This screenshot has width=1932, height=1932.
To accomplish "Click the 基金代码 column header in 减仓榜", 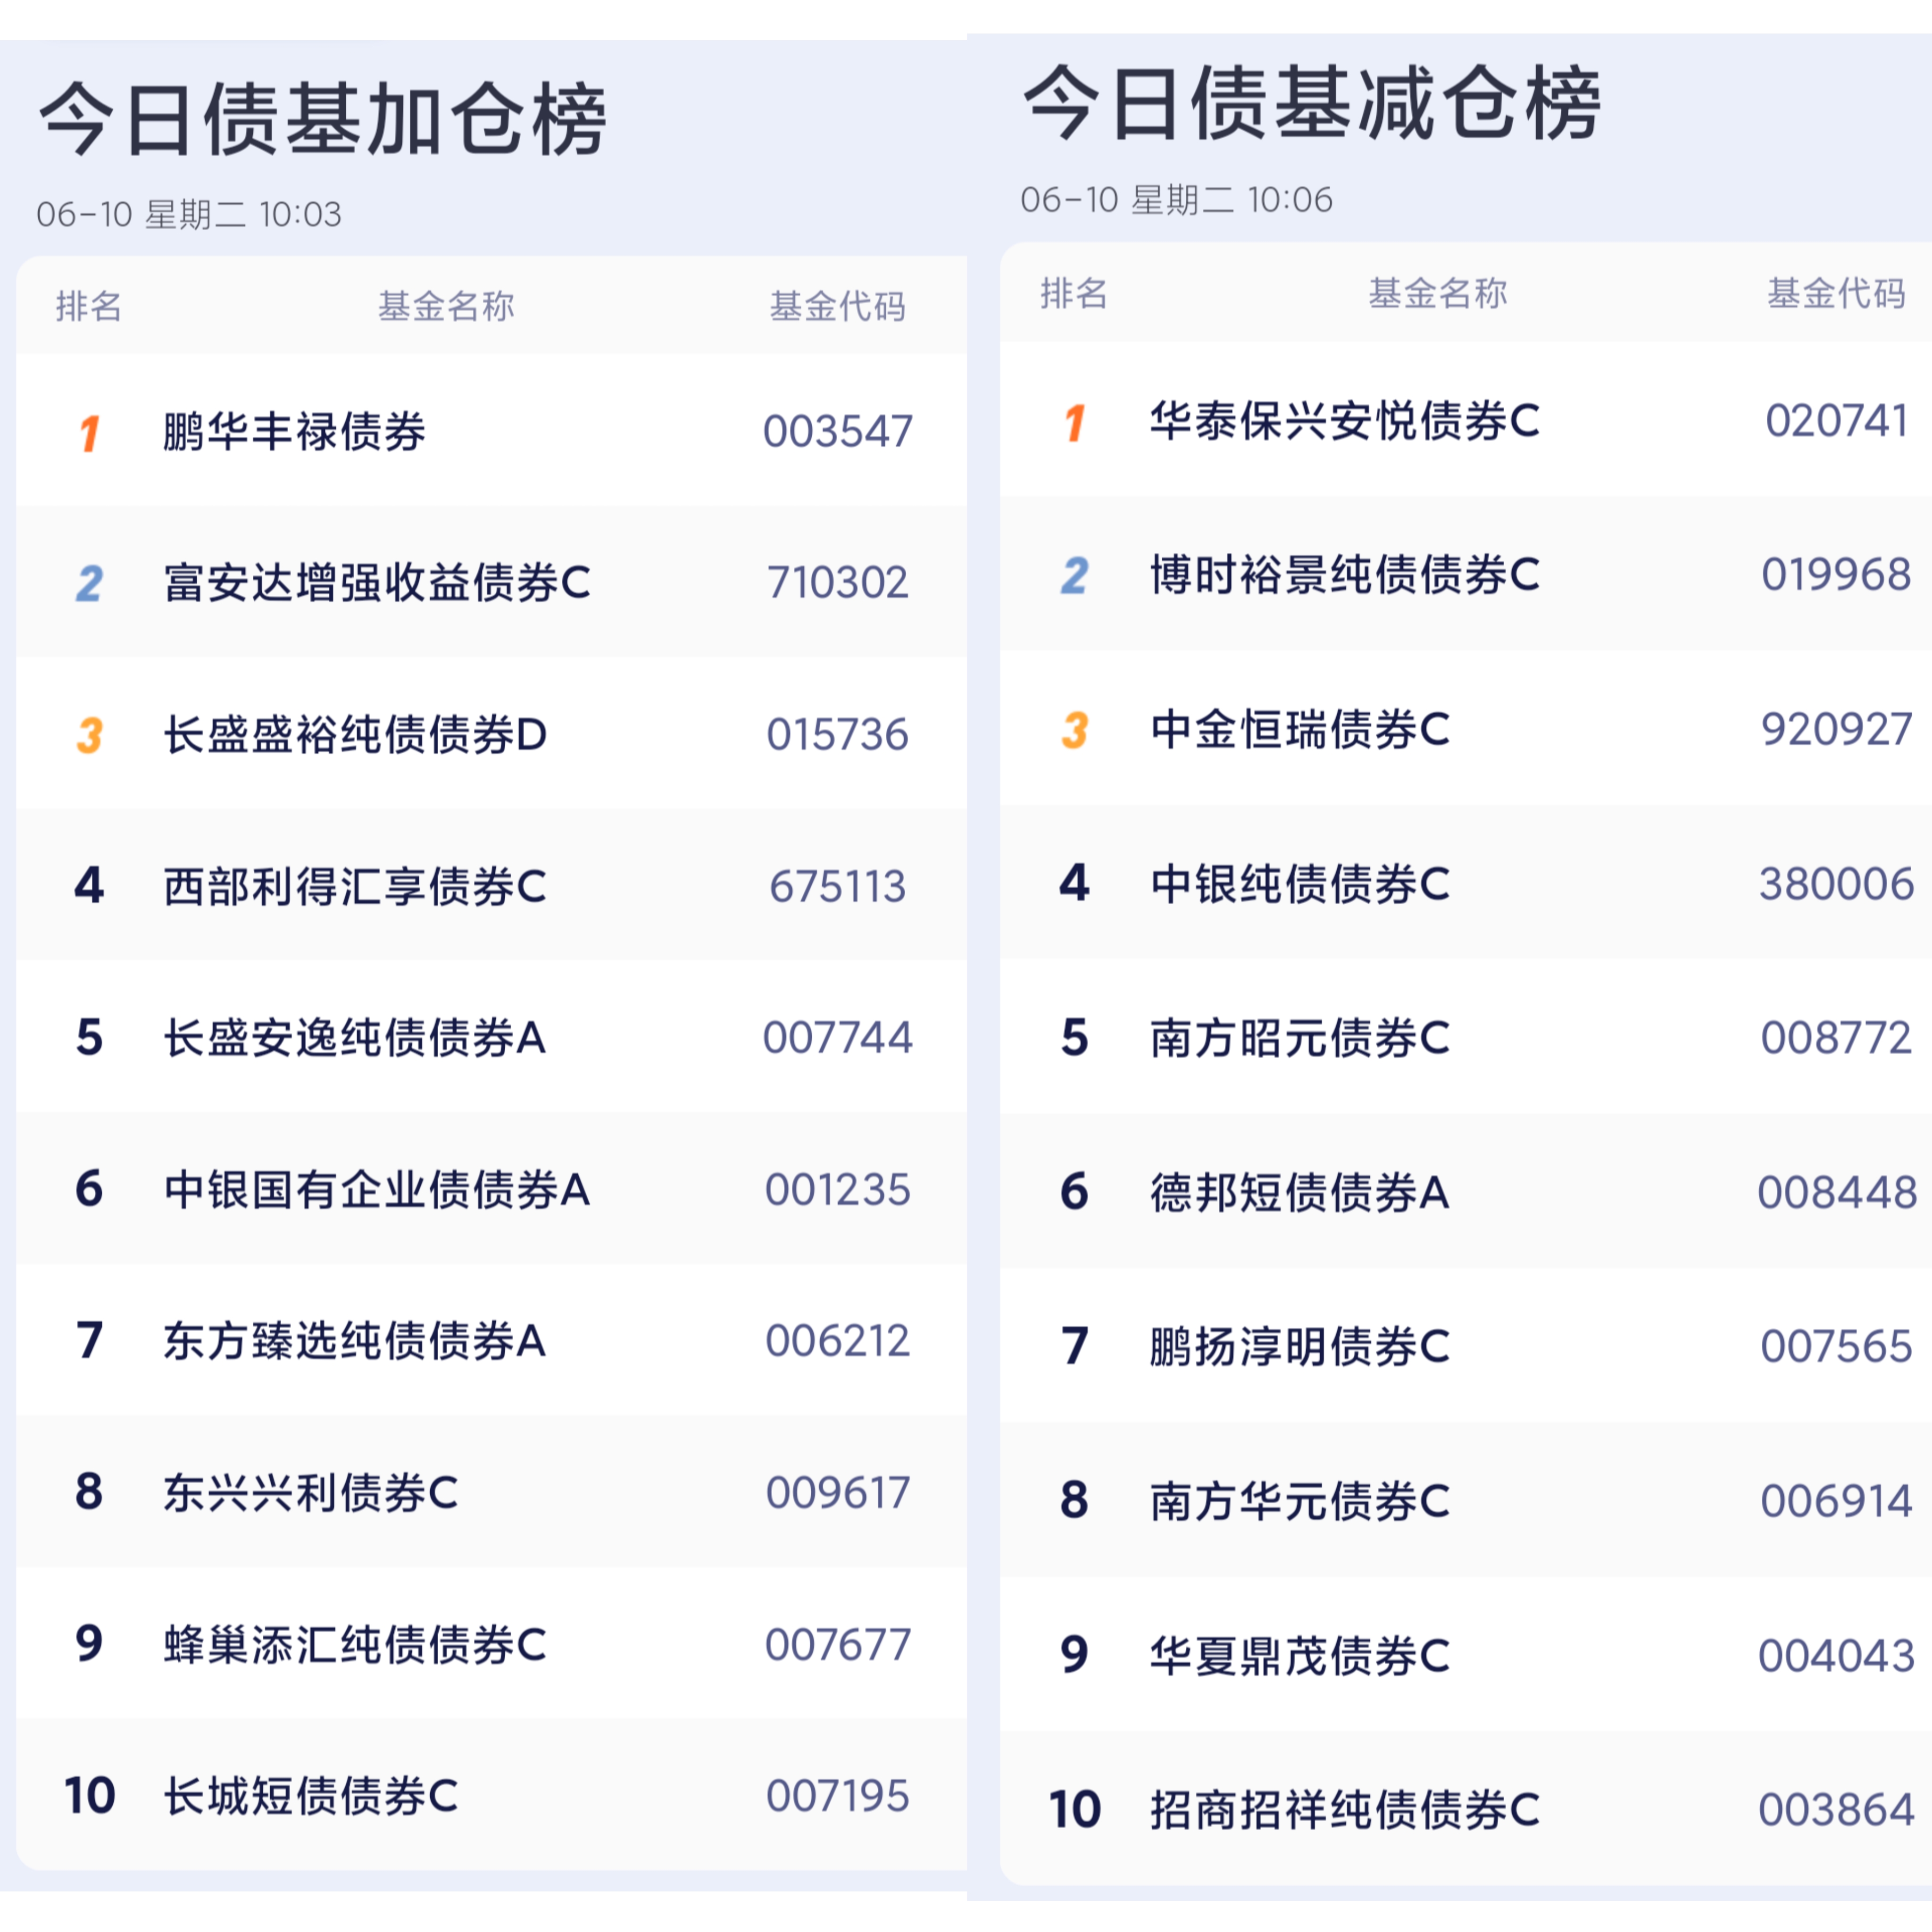I will 1836,293.
